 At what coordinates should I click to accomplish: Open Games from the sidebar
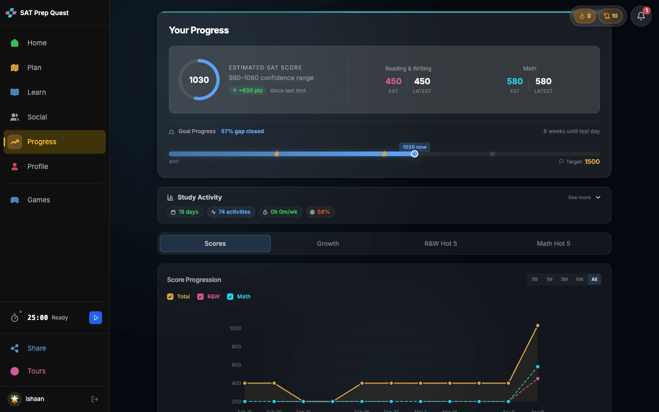coord(38,200)
